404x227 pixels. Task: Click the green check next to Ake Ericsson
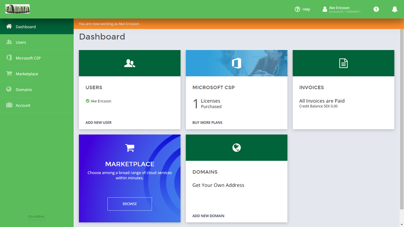click(88, 101)
